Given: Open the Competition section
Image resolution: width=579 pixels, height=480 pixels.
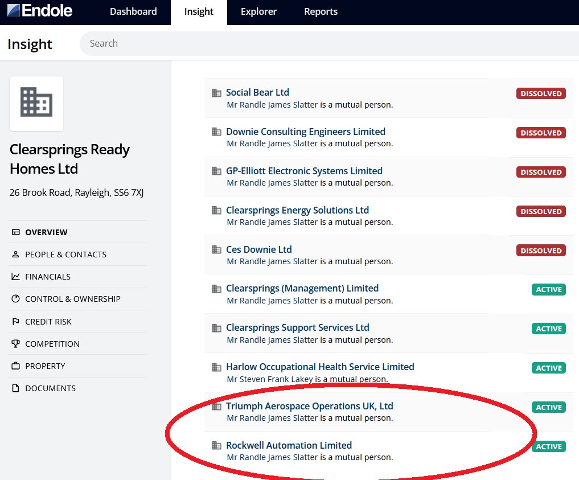Looking at the screenshot, I should 77,344.
